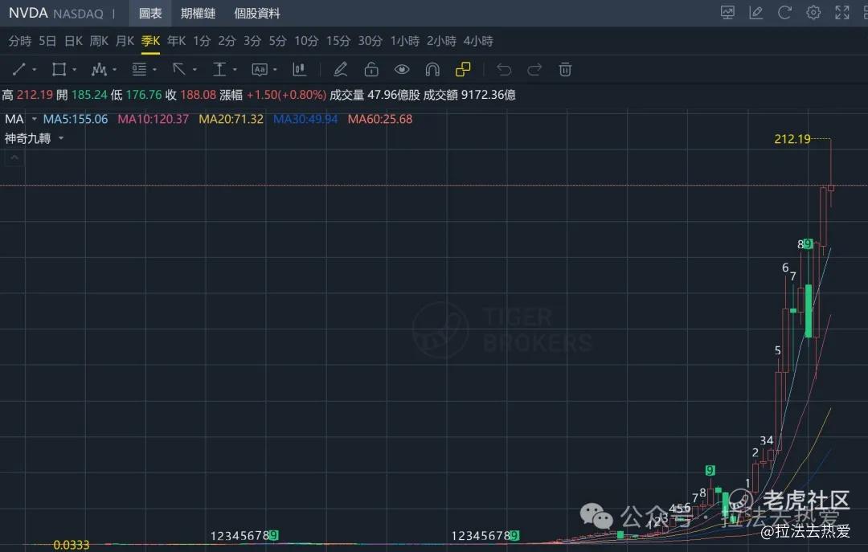Expand the arrow tool dropdown
This screenshot has height=552, width=868.
tap(194, 70)
